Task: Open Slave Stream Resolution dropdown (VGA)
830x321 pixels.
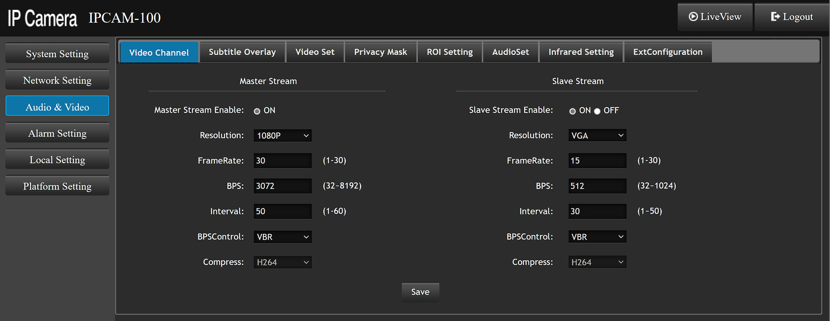Action: (598, 136)
